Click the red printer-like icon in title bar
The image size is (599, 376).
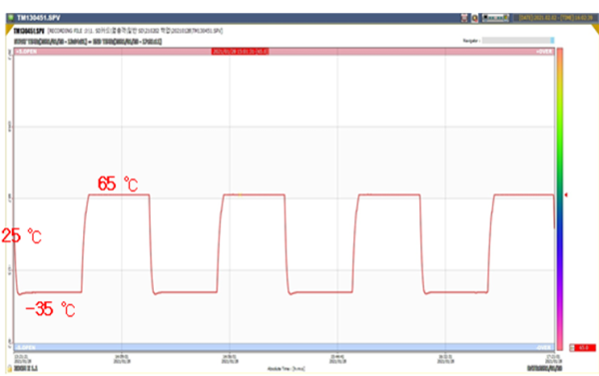[464, 18]
